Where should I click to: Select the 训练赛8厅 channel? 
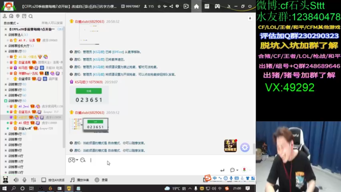pos(15,145)
